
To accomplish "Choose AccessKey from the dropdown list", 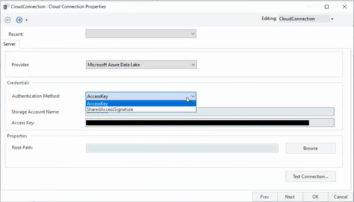I will (x=140, y=103).
